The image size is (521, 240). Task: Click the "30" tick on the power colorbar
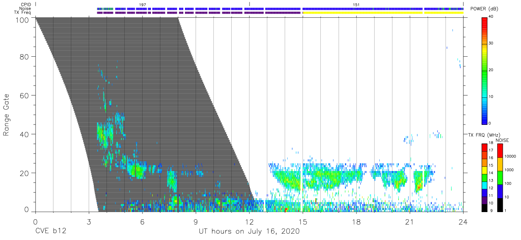coord(491,44)
